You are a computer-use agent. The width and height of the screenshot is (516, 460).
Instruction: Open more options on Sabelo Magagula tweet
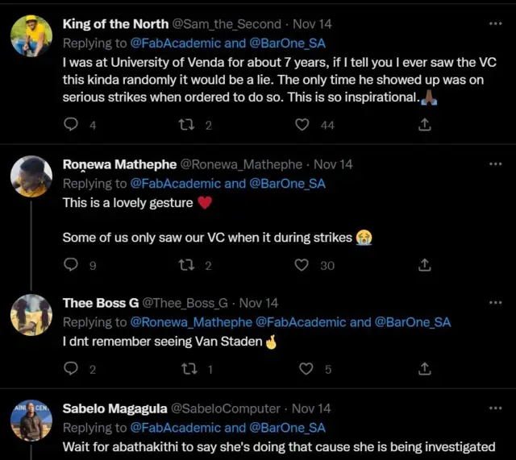[495, 408]
